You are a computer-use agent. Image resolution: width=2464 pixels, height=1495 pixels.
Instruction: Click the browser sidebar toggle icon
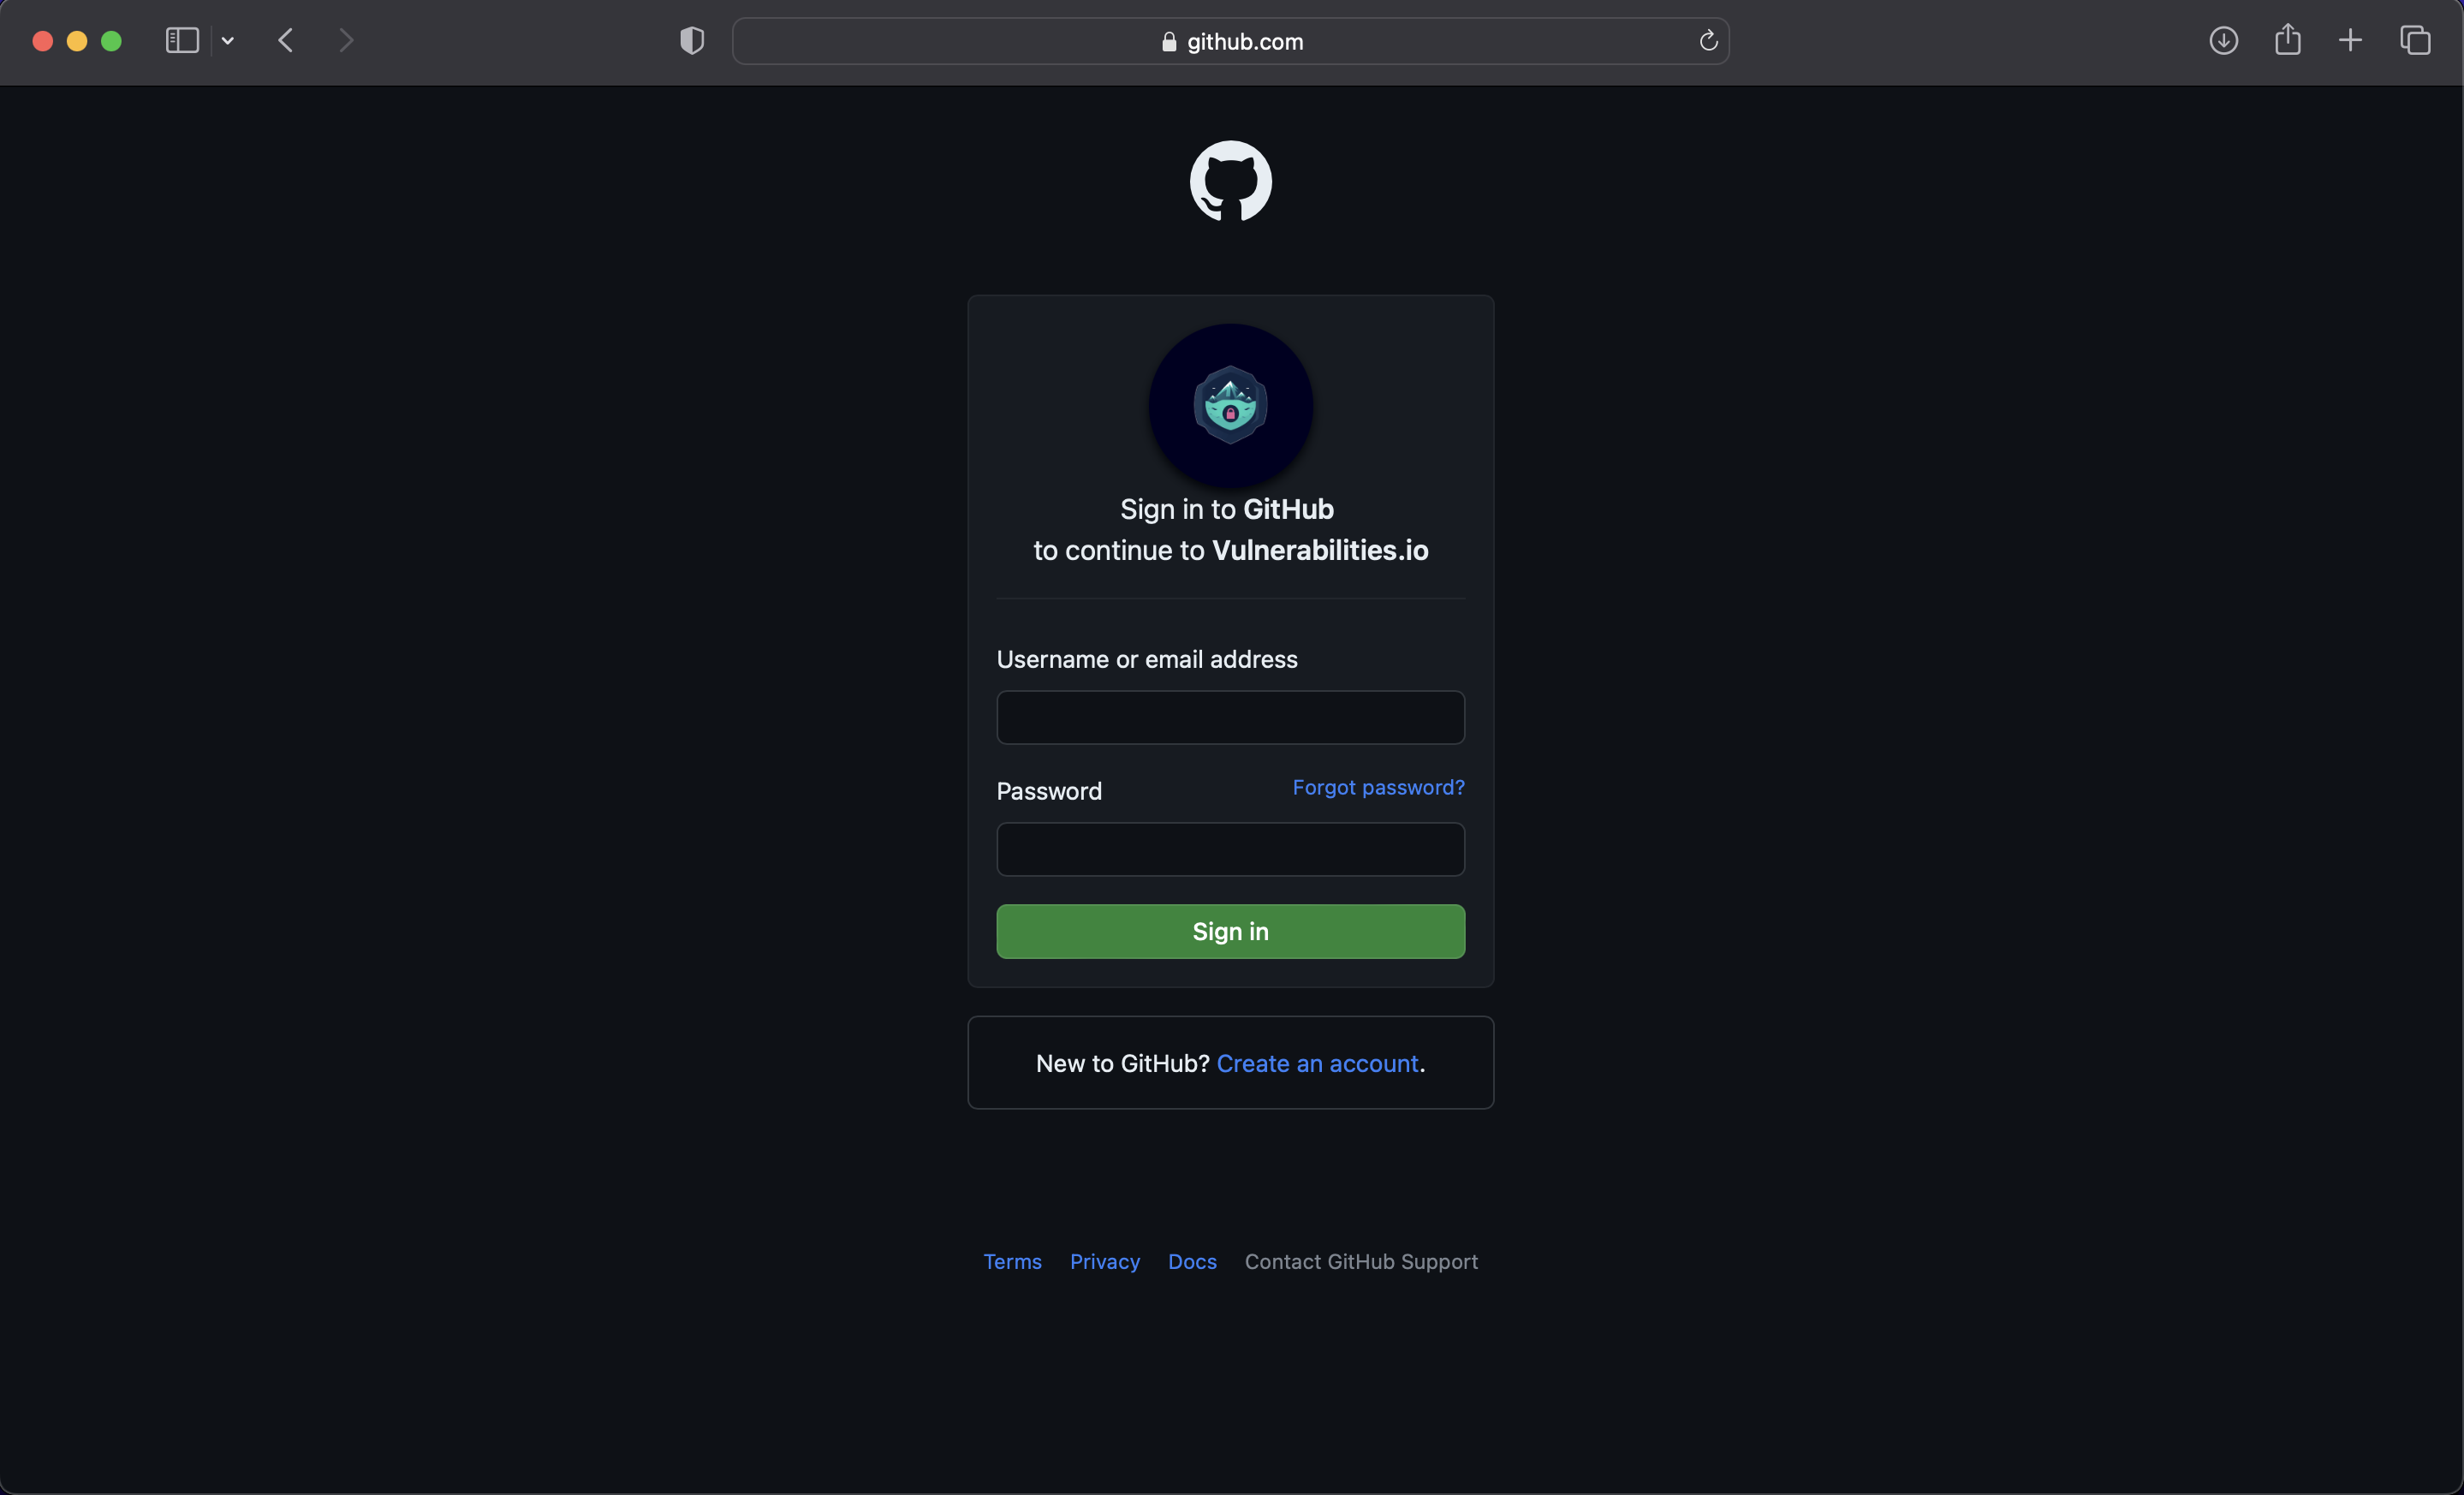point(182,39)
